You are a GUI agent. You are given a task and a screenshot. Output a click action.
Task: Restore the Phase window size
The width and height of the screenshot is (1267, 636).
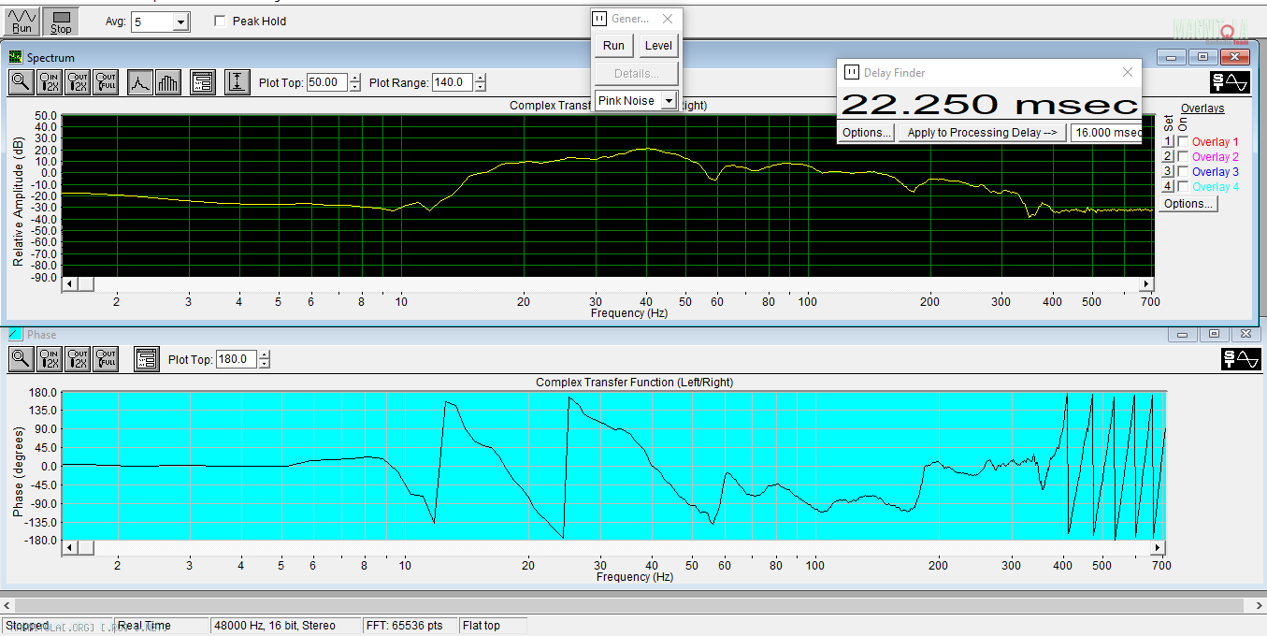[x=1214, y=334]
